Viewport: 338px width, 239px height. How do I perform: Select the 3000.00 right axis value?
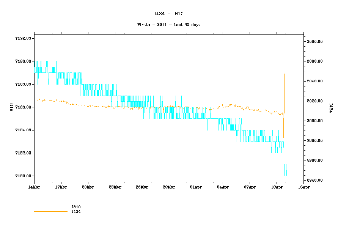[315, 121]
